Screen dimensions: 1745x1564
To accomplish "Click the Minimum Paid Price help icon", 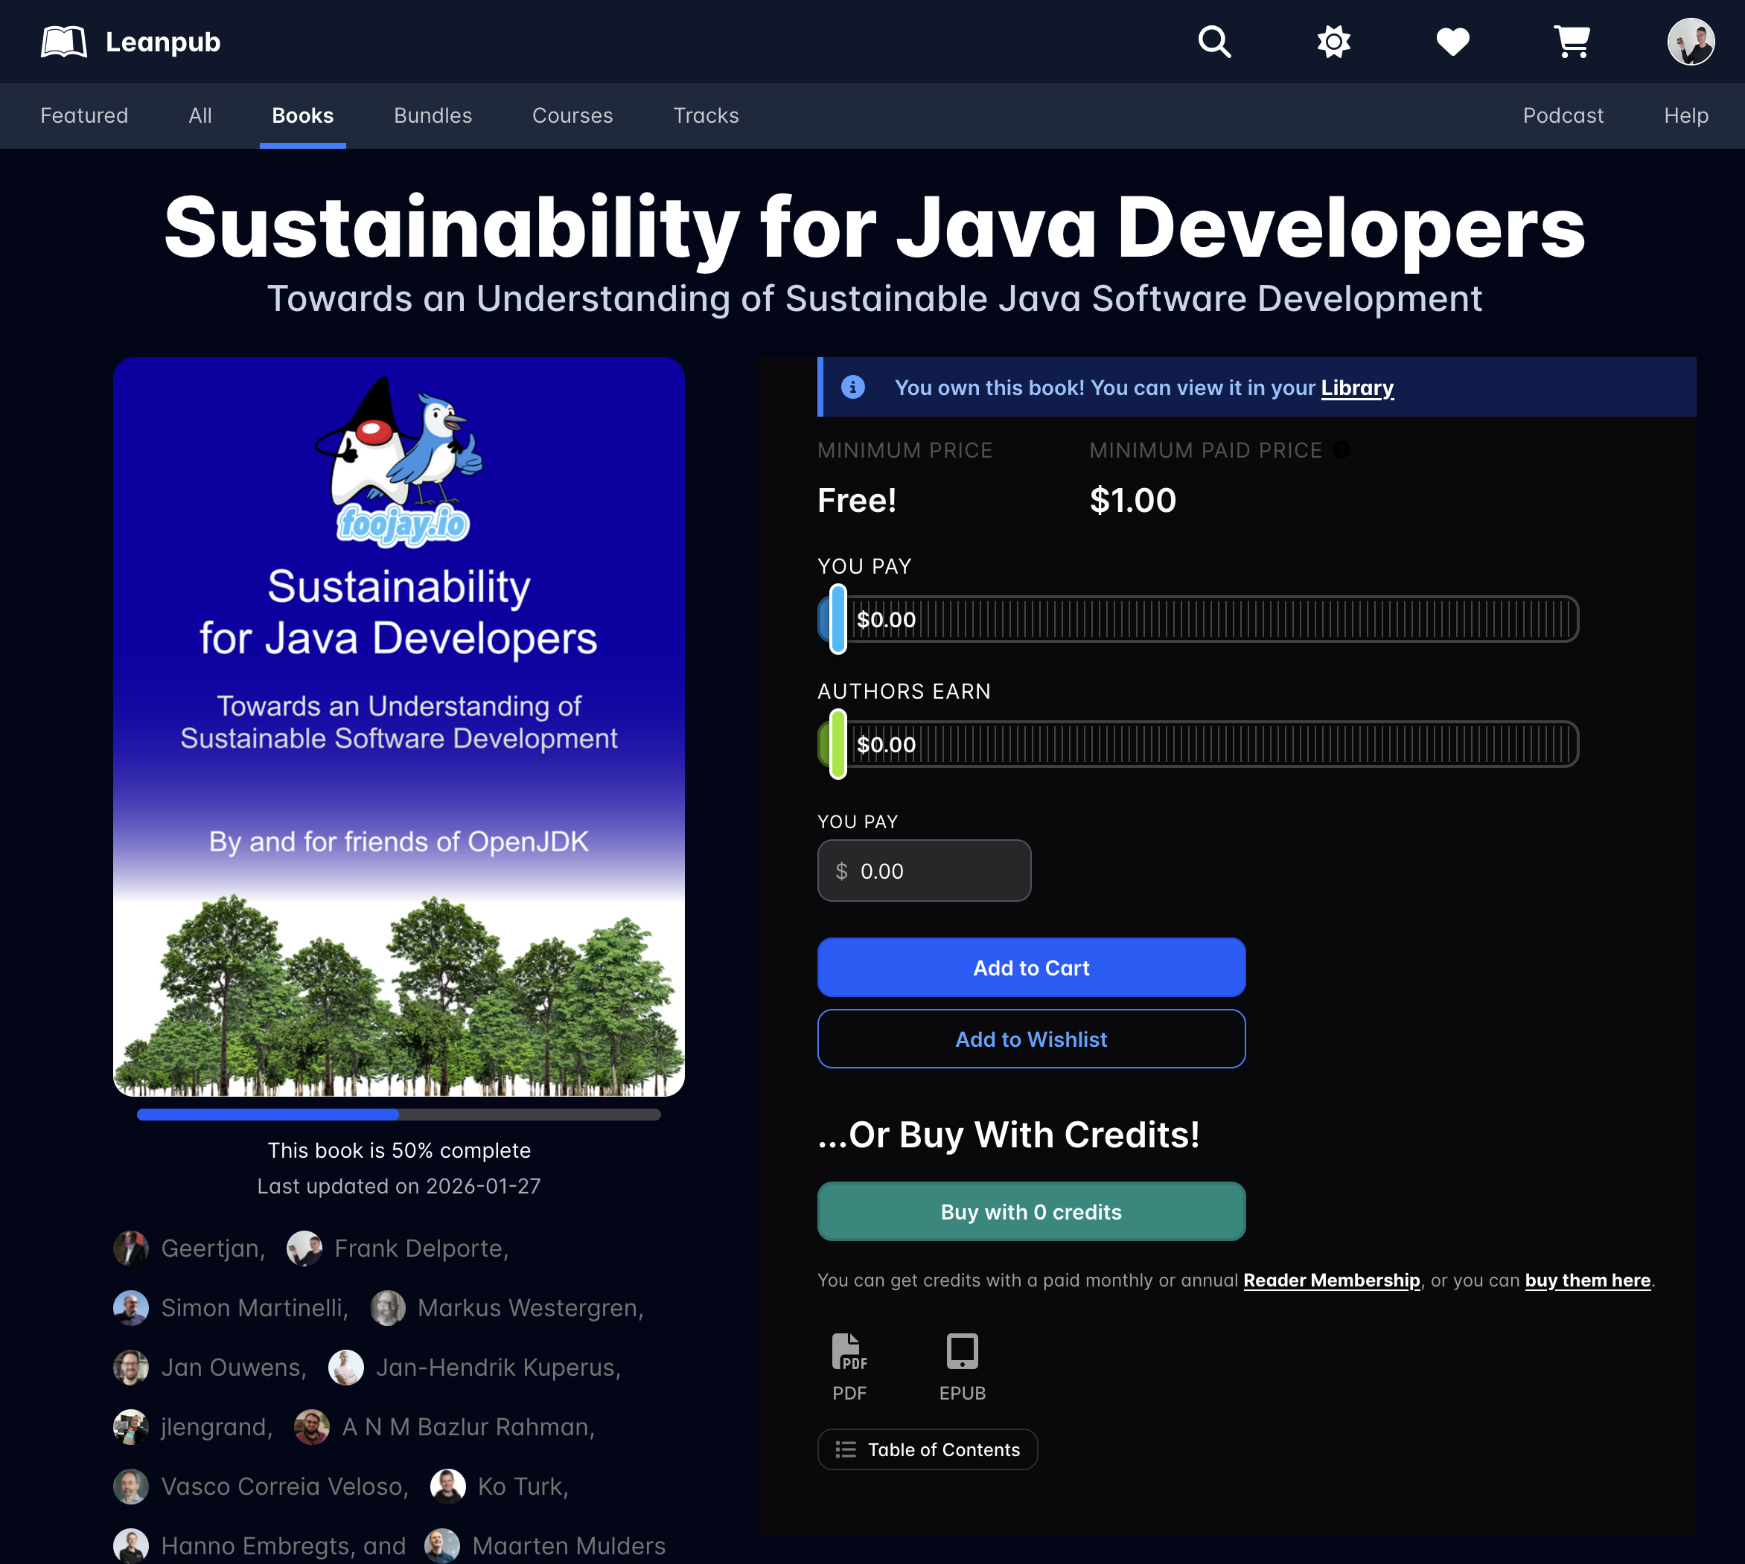I will pos(1342,449).
